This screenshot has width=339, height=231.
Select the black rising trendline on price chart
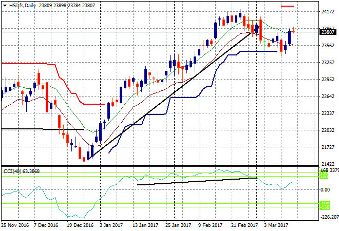[174, 93]
